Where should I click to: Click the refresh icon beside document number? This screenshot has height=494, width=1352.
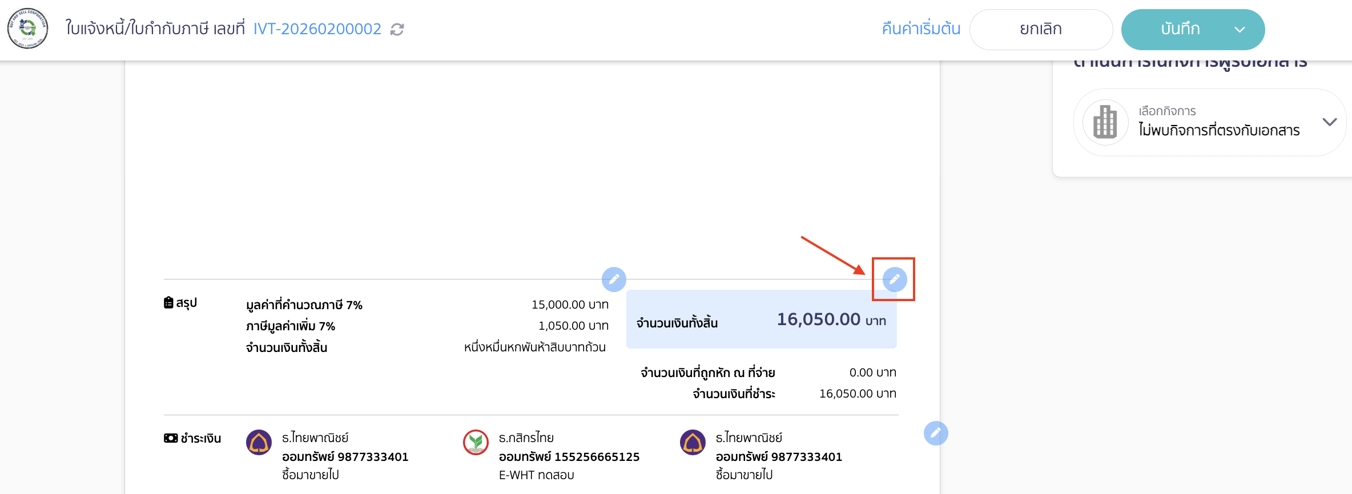click(397, 30)
